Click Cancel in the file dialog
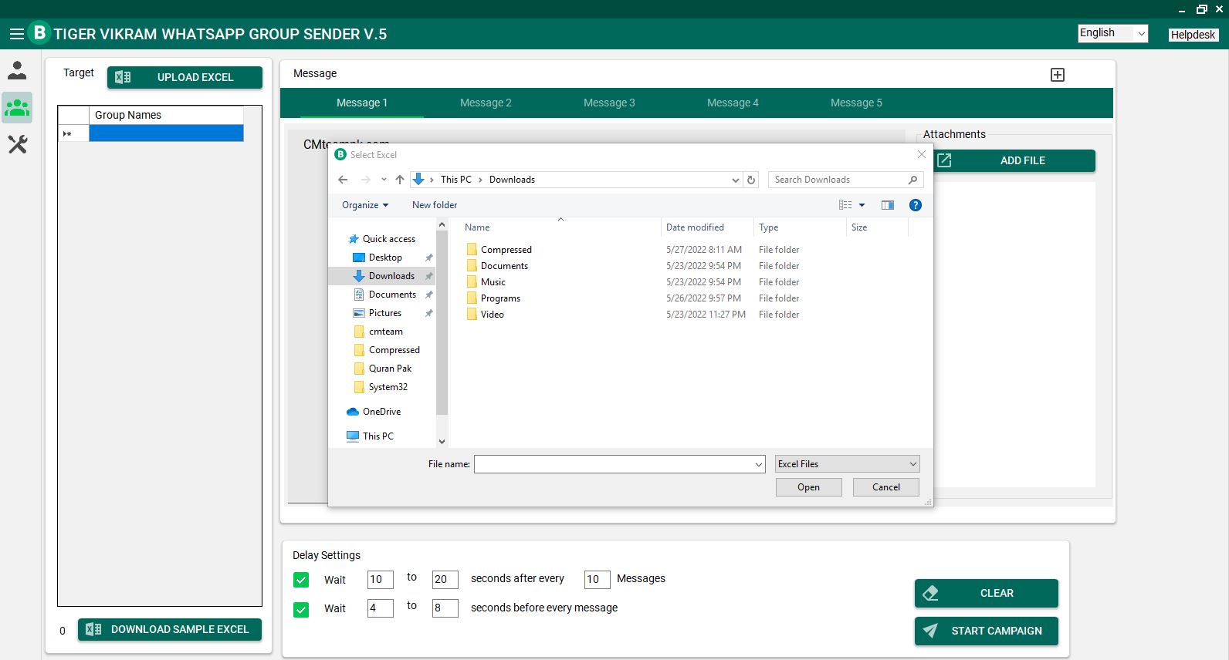This screenshot has height=660, width=1229. 886,487
